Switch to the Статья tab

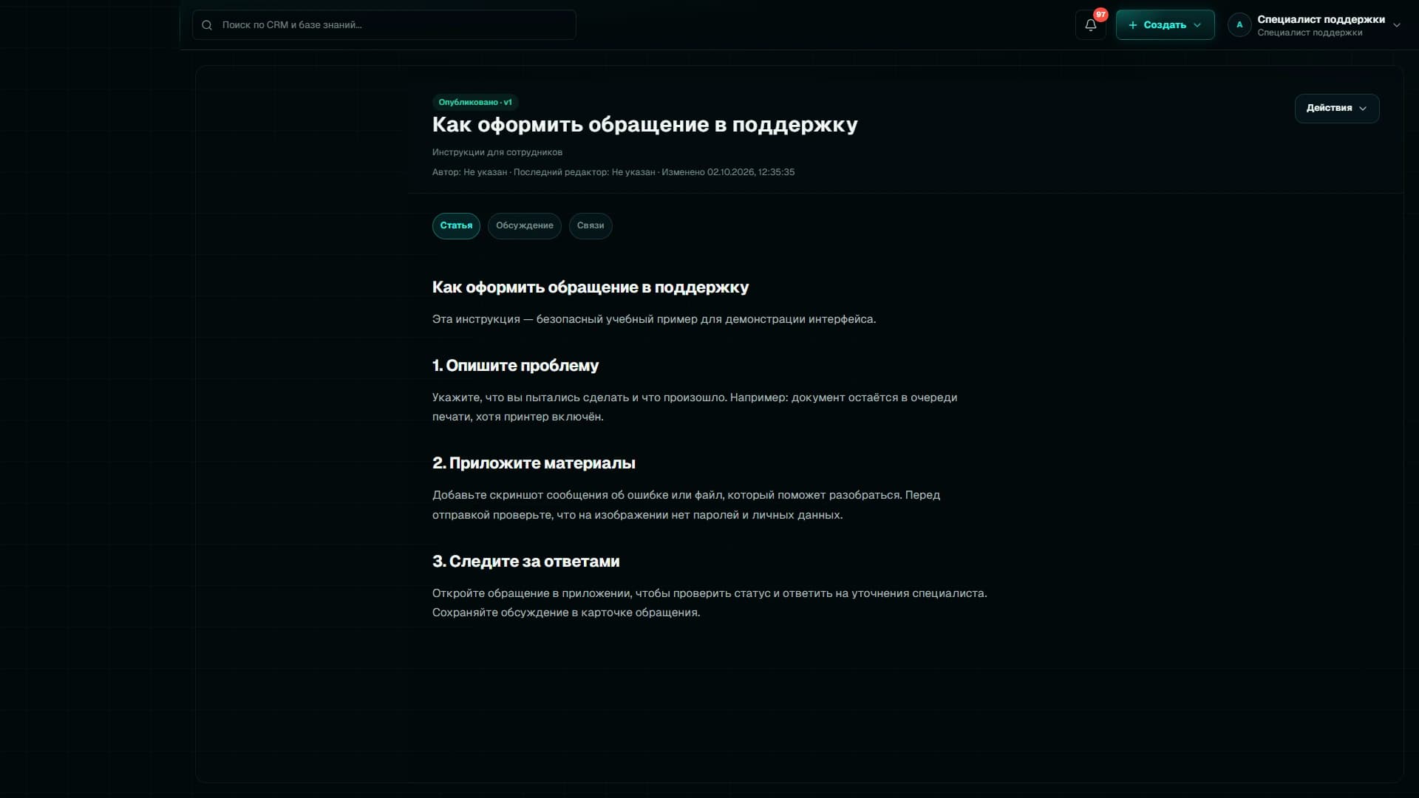[456, 225]
